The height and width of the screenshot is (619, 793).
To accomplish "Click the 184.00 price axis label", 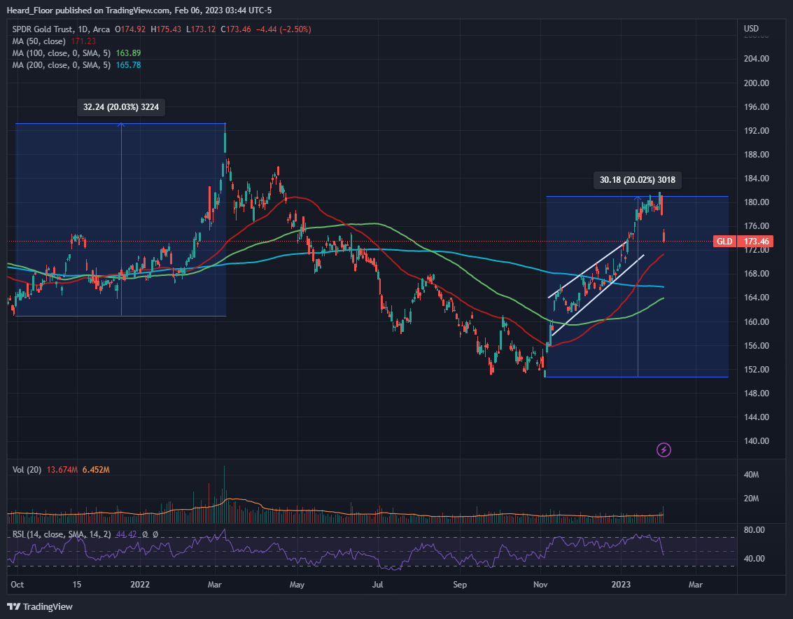I will click(x=756, y=178).
